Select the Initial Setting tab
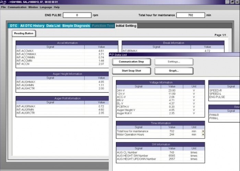The image size is (240, 171). pos(126,26)
